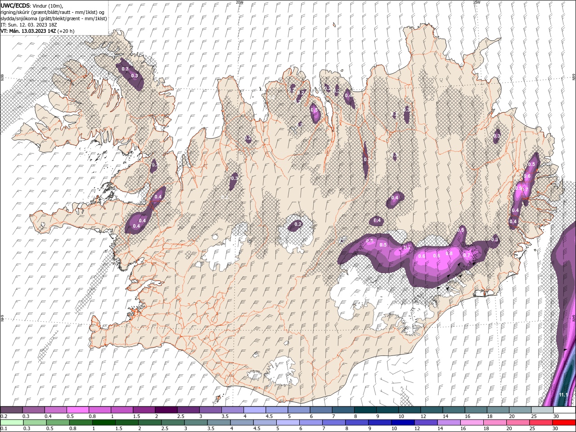
Task: Click the 11.1 precipitation value on the map
Action: pos(563,395)
